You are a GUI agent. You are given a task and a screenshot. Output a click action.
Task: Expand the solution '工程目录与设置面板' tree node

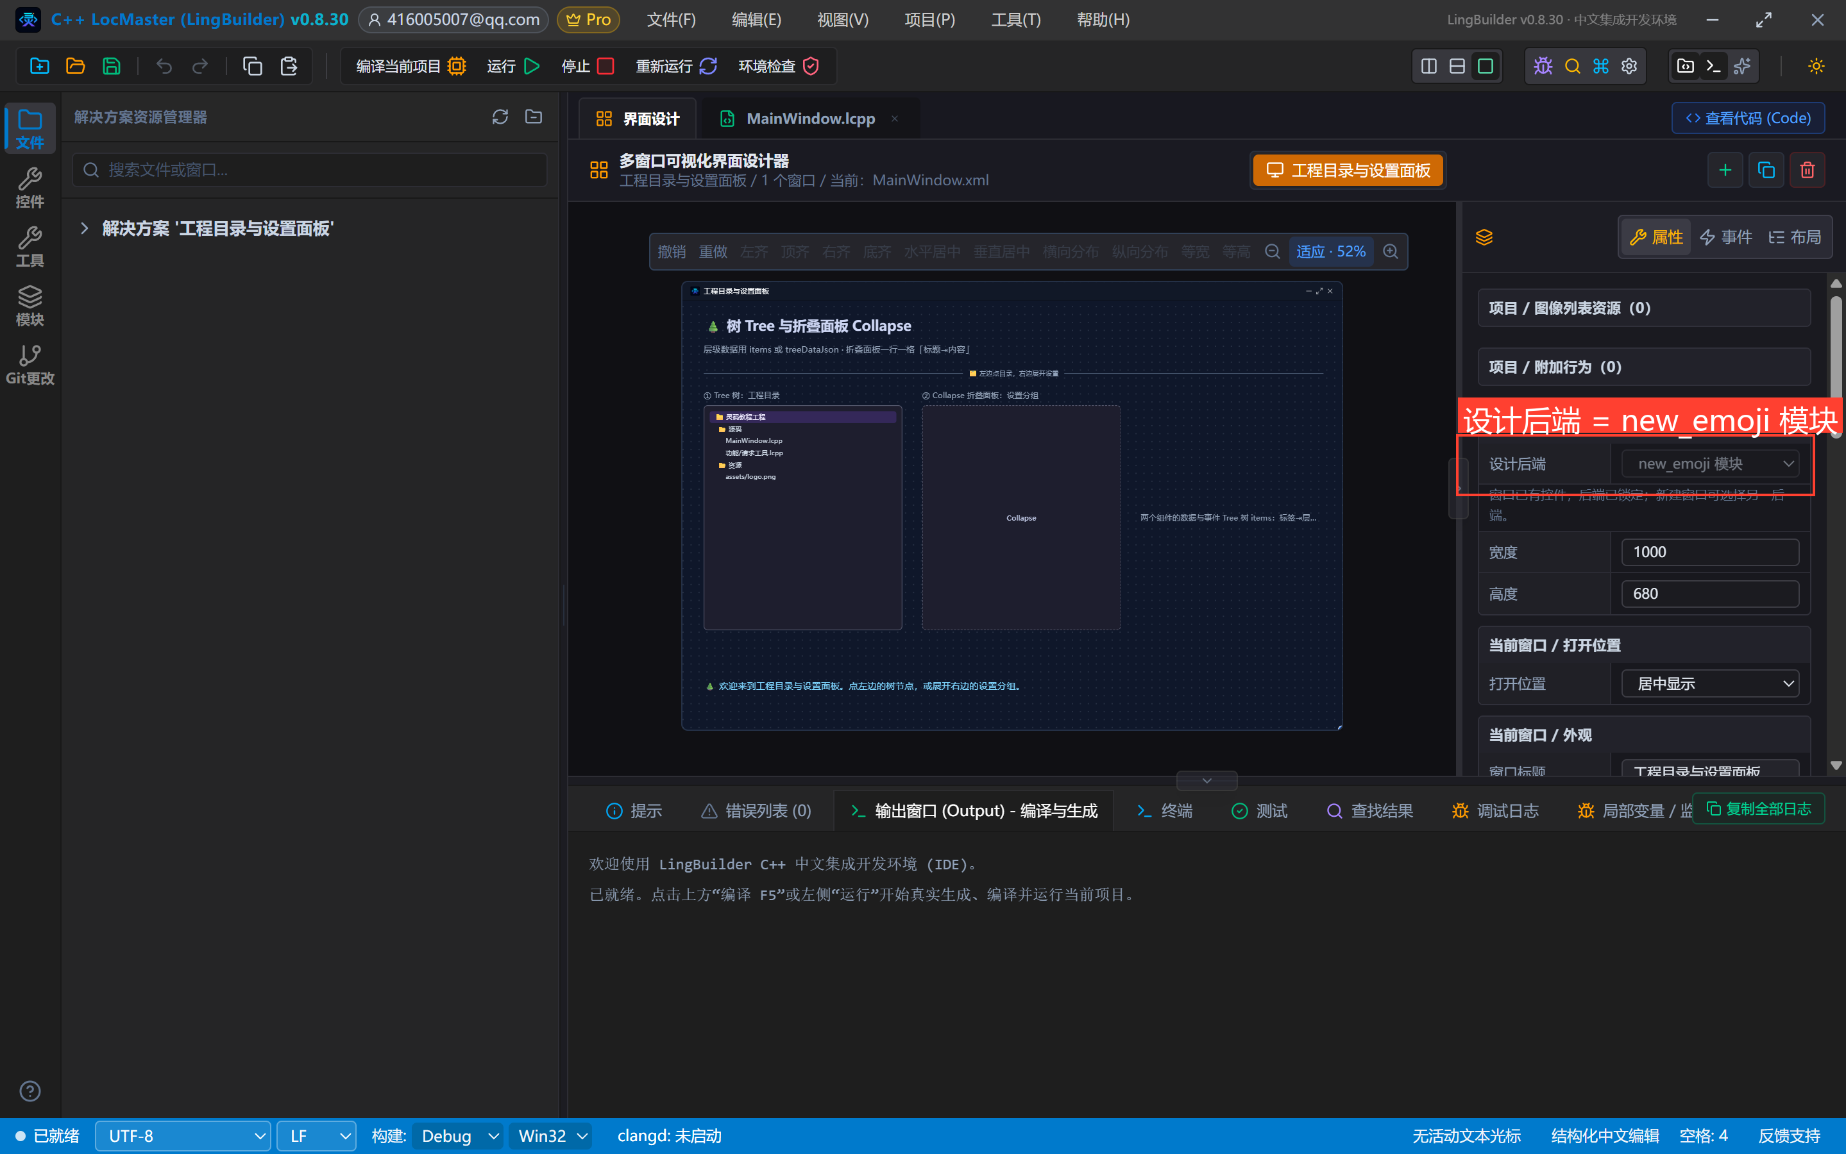(x=84, y=228)
